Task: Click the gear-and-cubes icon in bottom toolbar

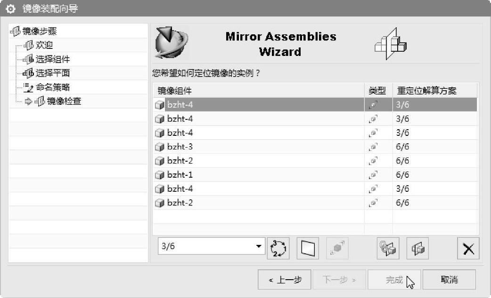Action: 388,248
